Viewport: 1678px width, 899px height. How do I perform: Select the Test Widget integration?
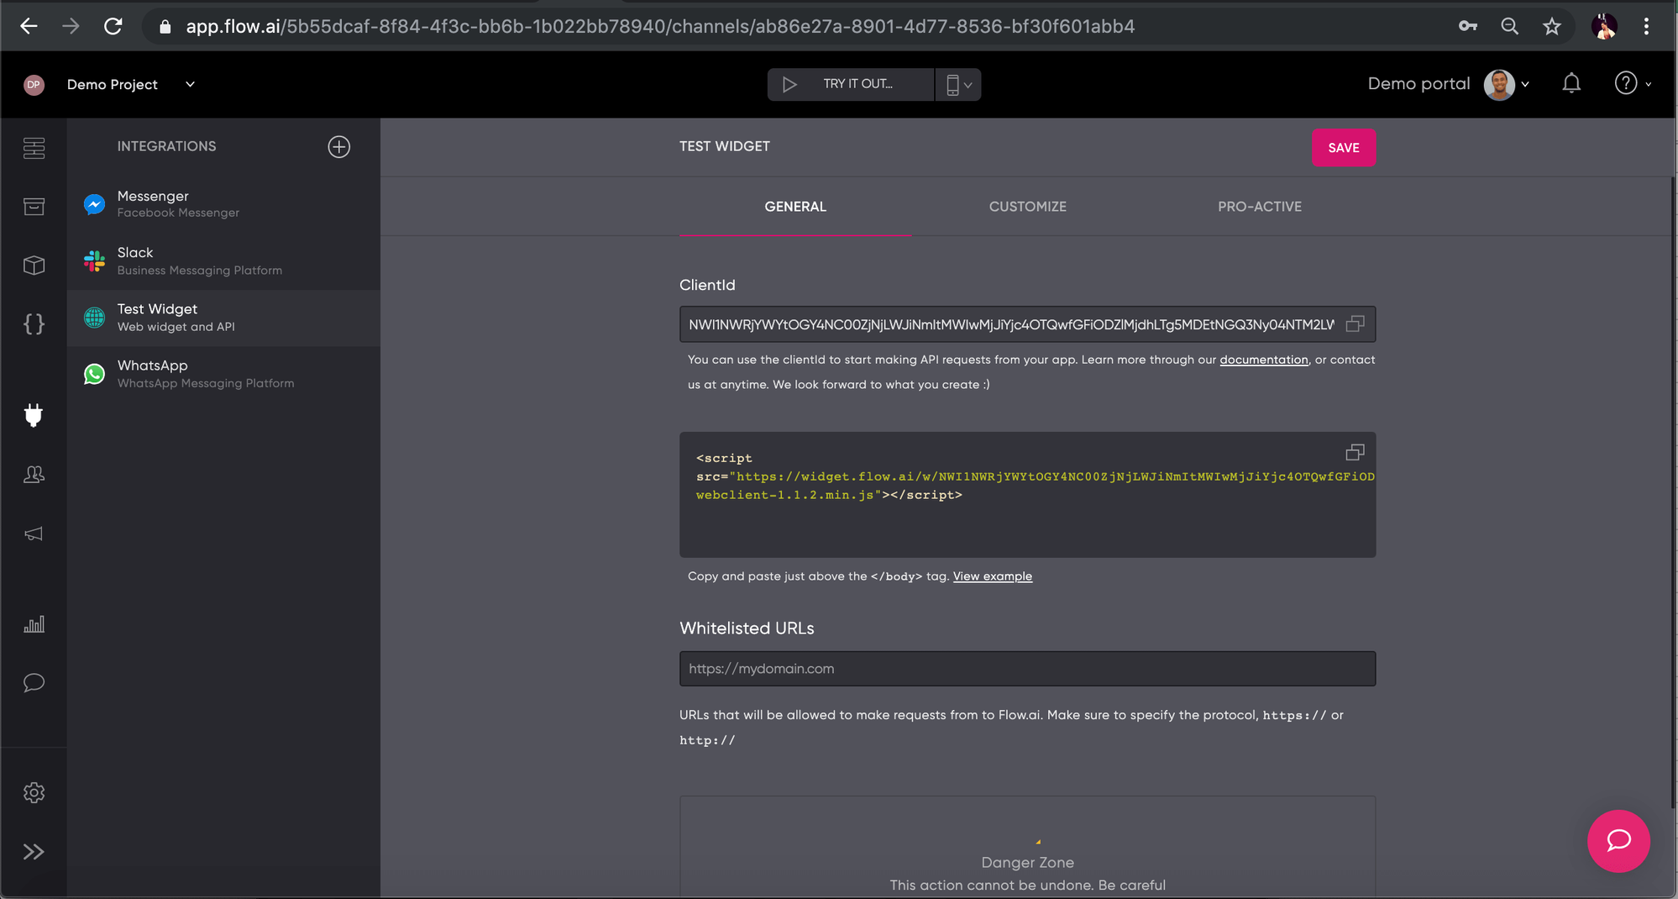tap(223, 318)
